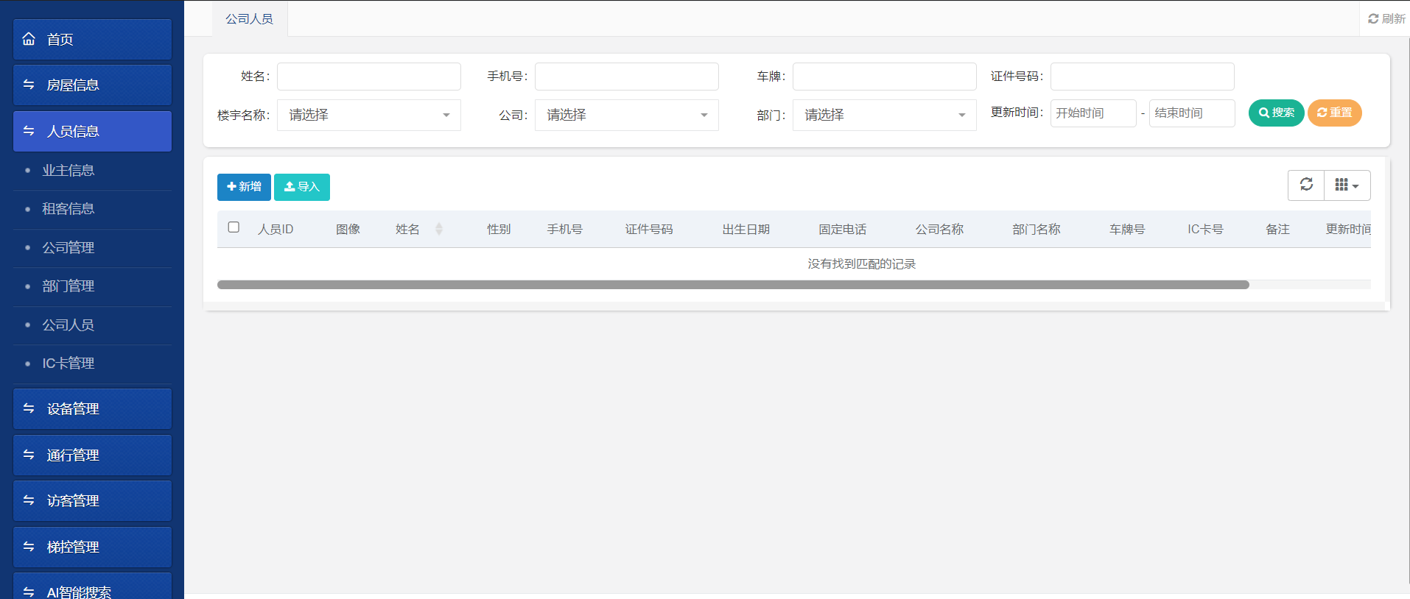The image size is (1410, 599).
Task: Open 公司管理 submenu item
Action: coord(92,248)
